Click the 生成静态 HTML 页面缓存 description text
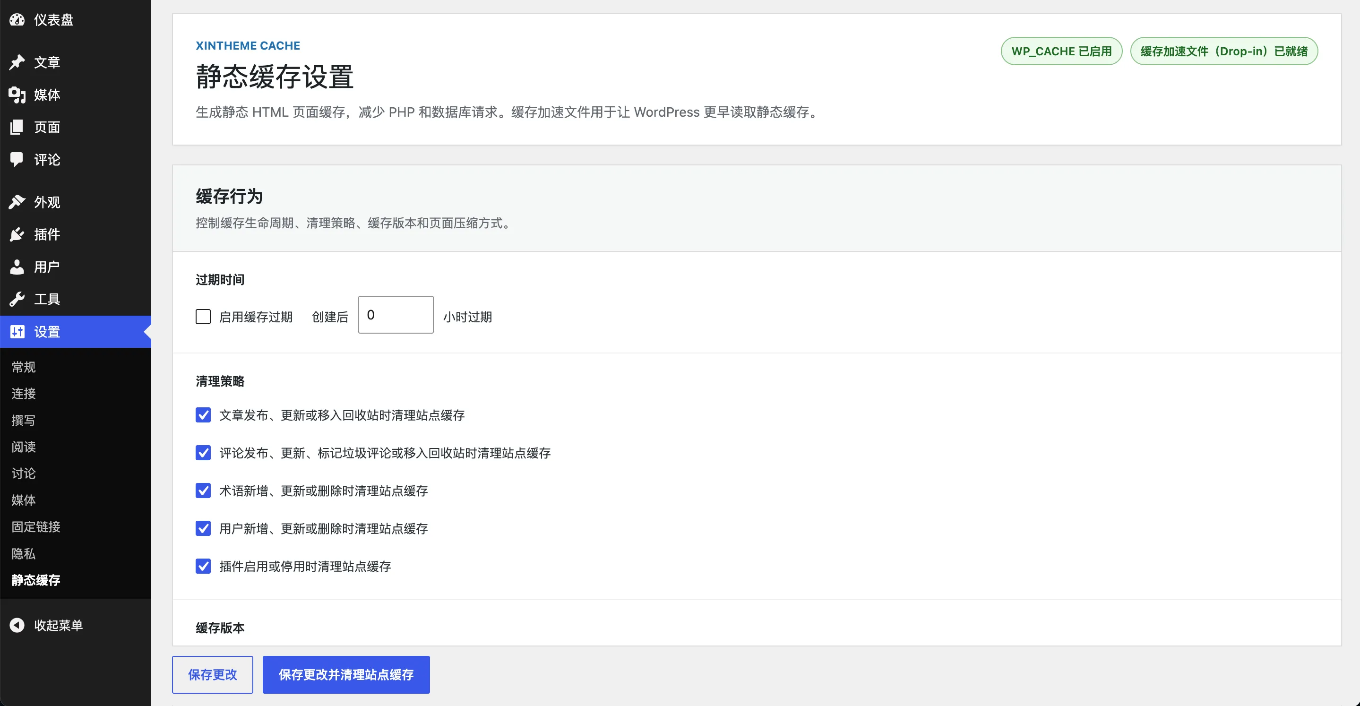 pyautogui.click(x=508, y=112)
